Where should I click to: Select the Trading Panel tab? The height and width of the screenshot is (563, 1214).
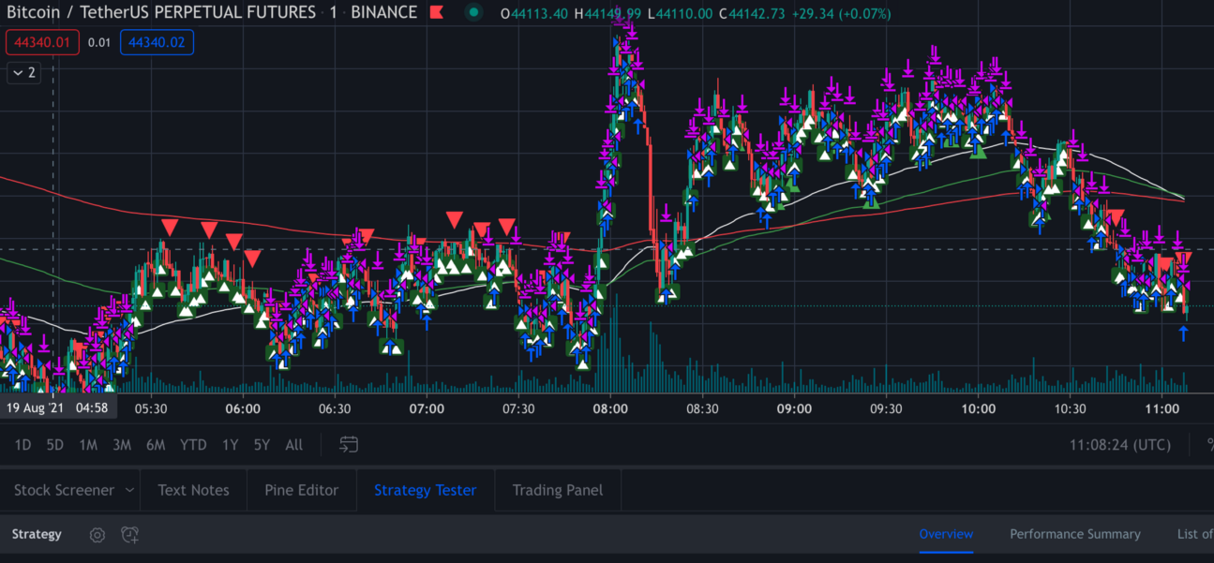[x=557, y=490]
